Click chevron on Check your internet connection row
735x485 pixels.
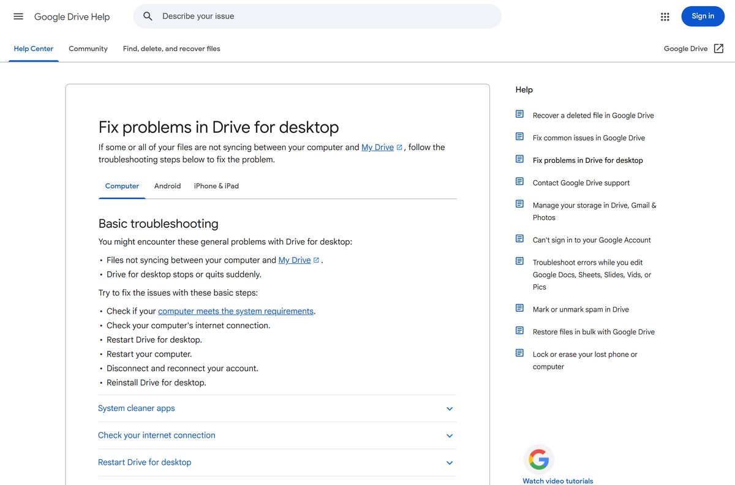450,436
